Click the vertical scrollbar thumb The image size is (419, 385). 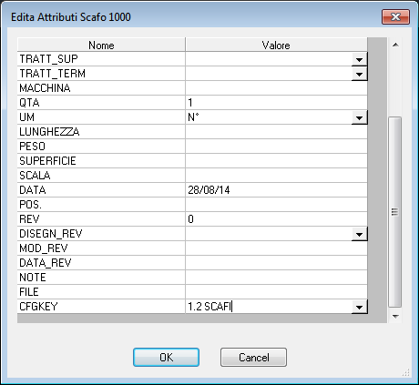395,212
